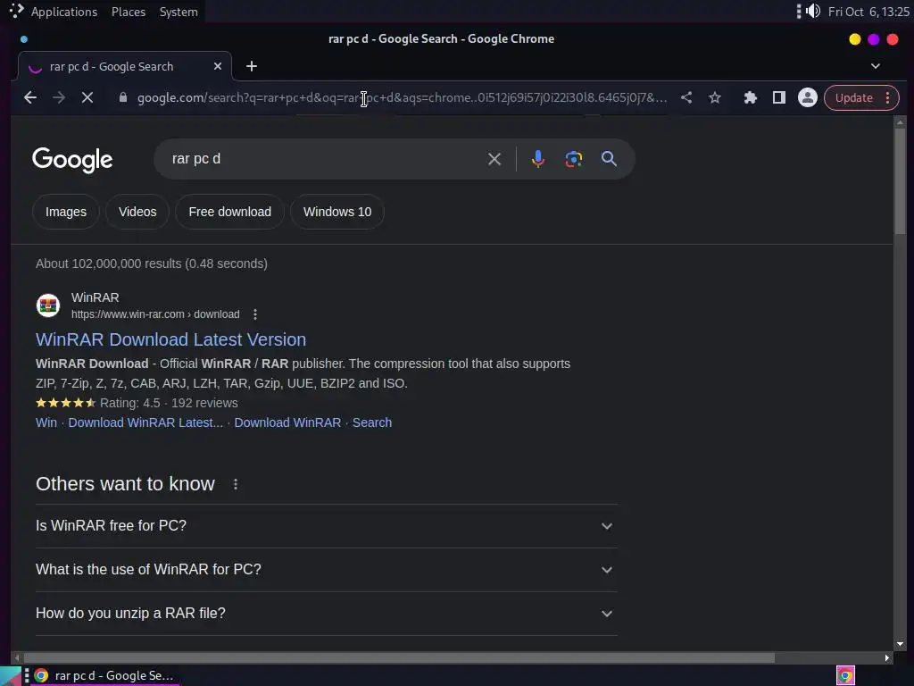The height and width of the screenshot is (686, 914).
Task: Share this page icon in address bar
Action: pyautogui.click(x=686, y=97)
